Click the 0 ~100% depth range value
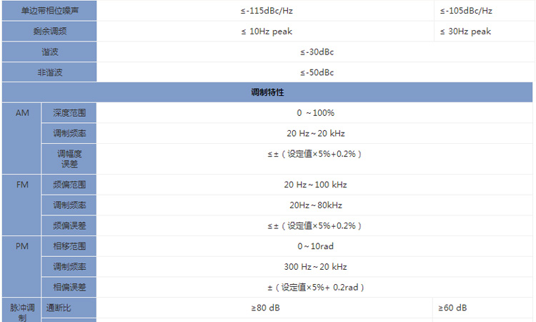The height and width of the screenshot is (322, 536). tap(316, 113)
